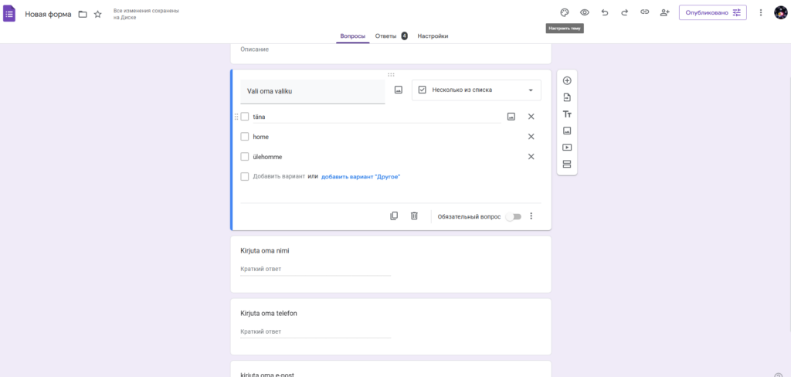Open the three-dot menu in the top bar
Screen dimensions: 791x377
(761, 12)
